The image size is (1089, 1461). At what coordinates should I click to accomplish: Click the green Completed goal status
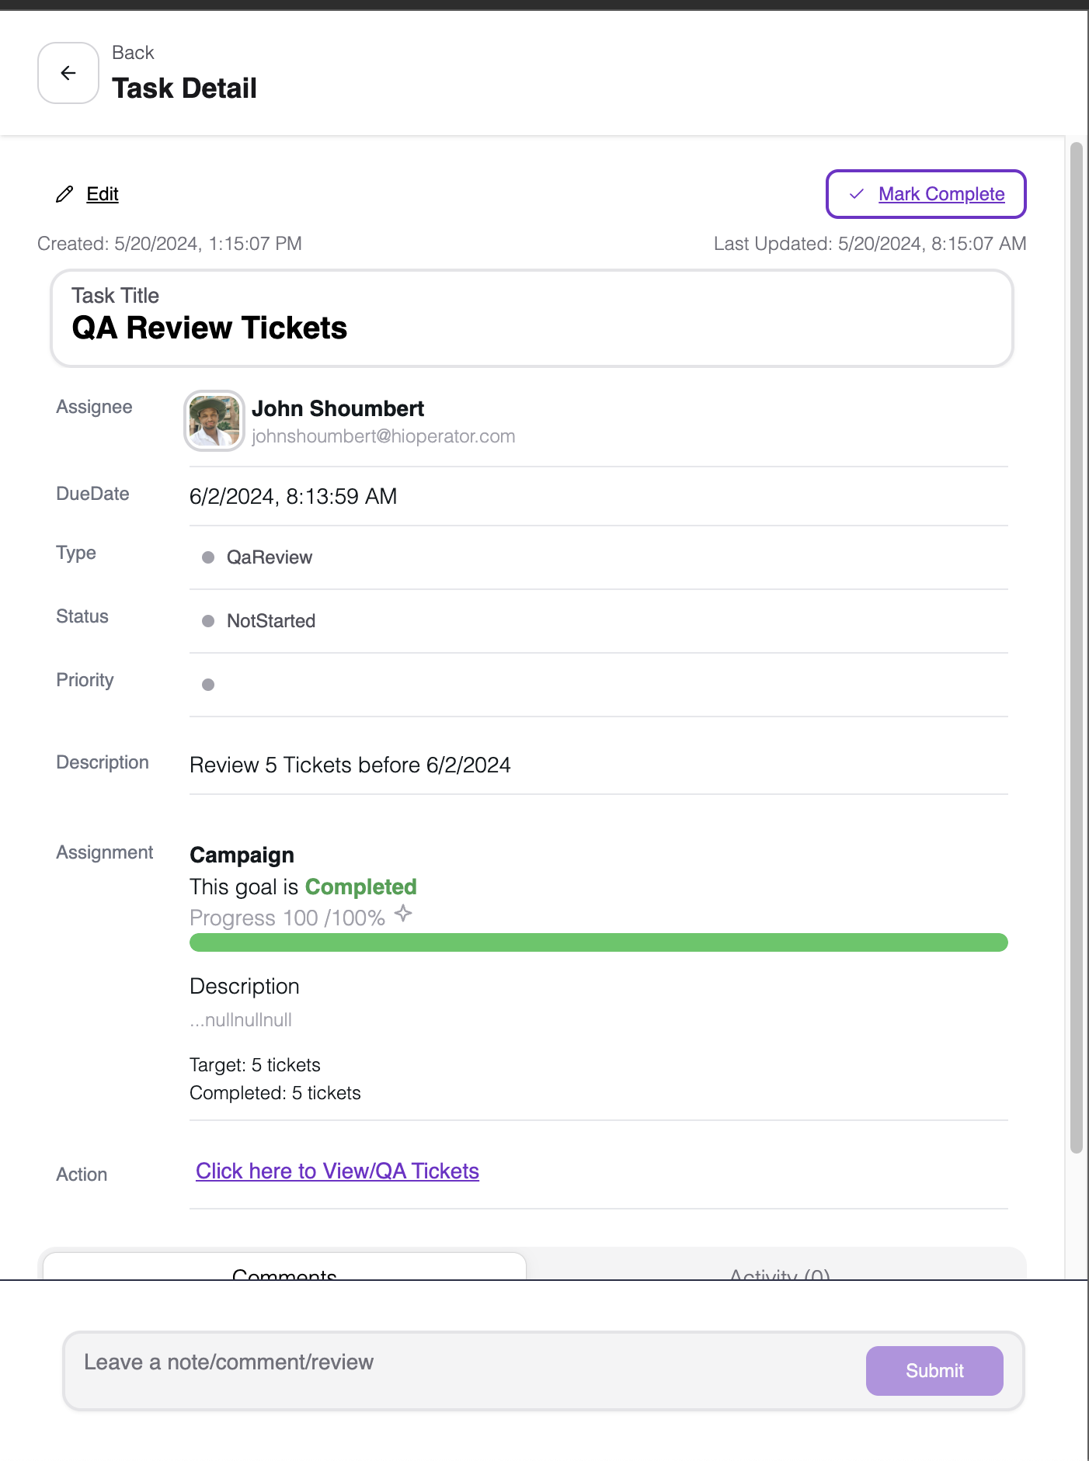pyautogui.click(x=360, y=887)
